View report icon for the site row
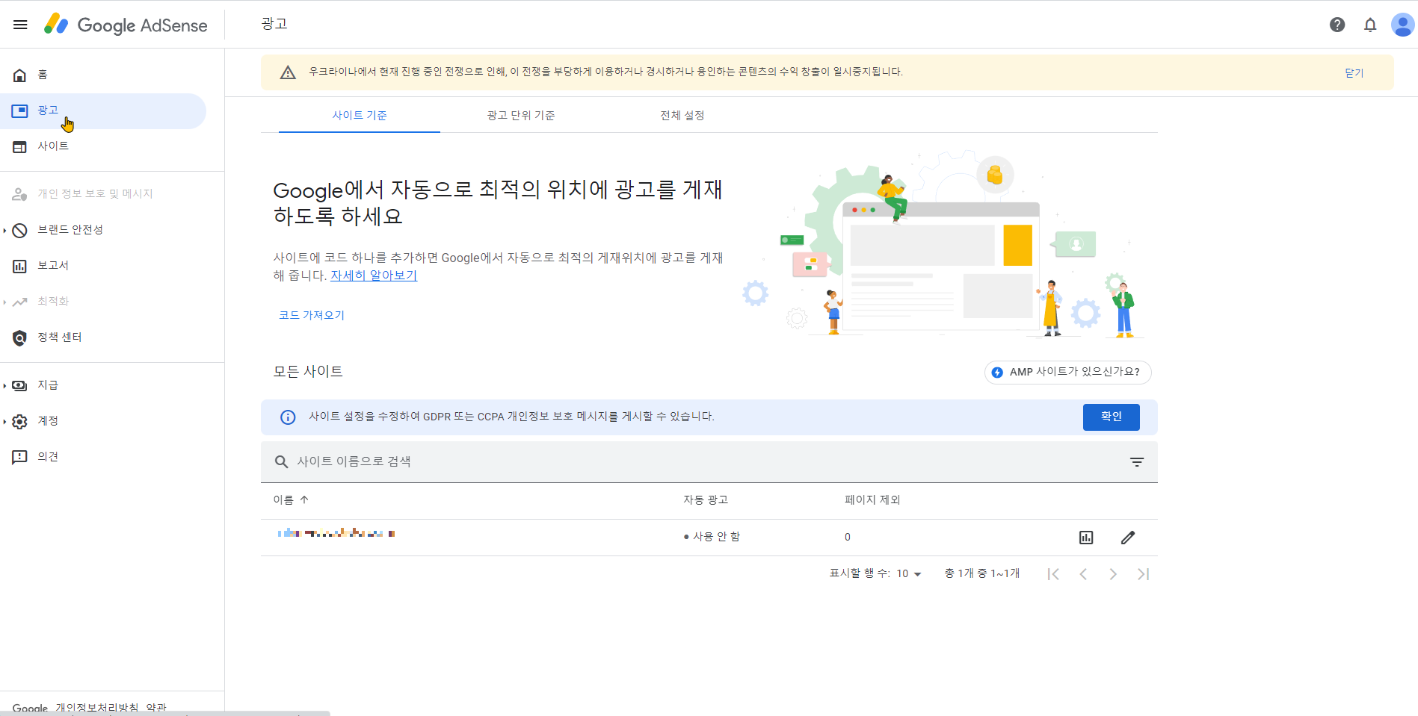The image size is (1418, 716). click(1086, 538)
